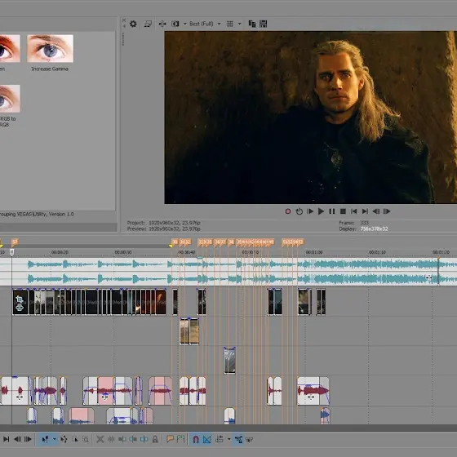Toggle Split Screen View icon
This screenshot has height=457, width=457.
pyautogui.click(x=175, y=24)
